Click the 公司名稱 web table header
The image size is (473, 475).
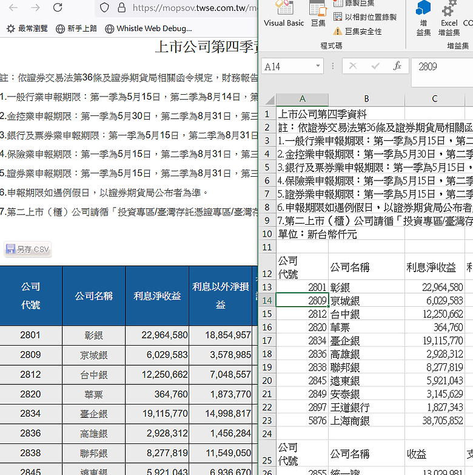click(94, 296)
